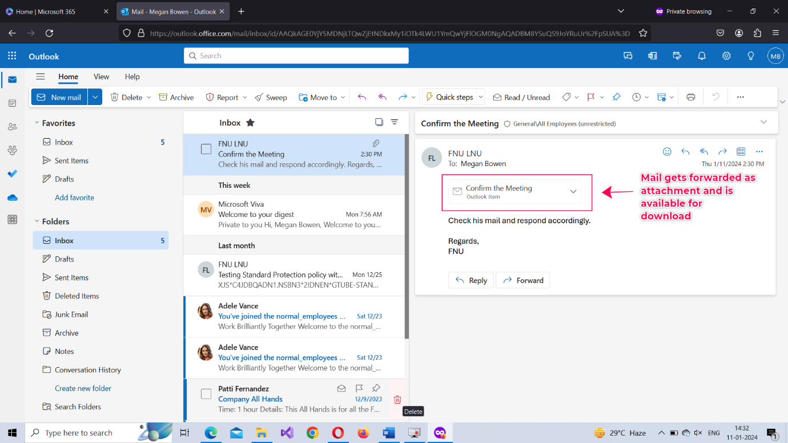Print the message from ribbon

coord(690,97)
